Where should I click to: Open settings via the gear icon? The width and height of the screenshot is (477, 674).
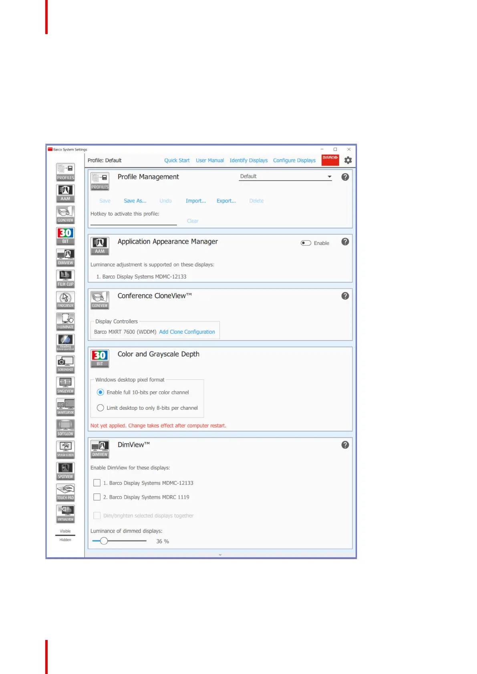[348, 160]
